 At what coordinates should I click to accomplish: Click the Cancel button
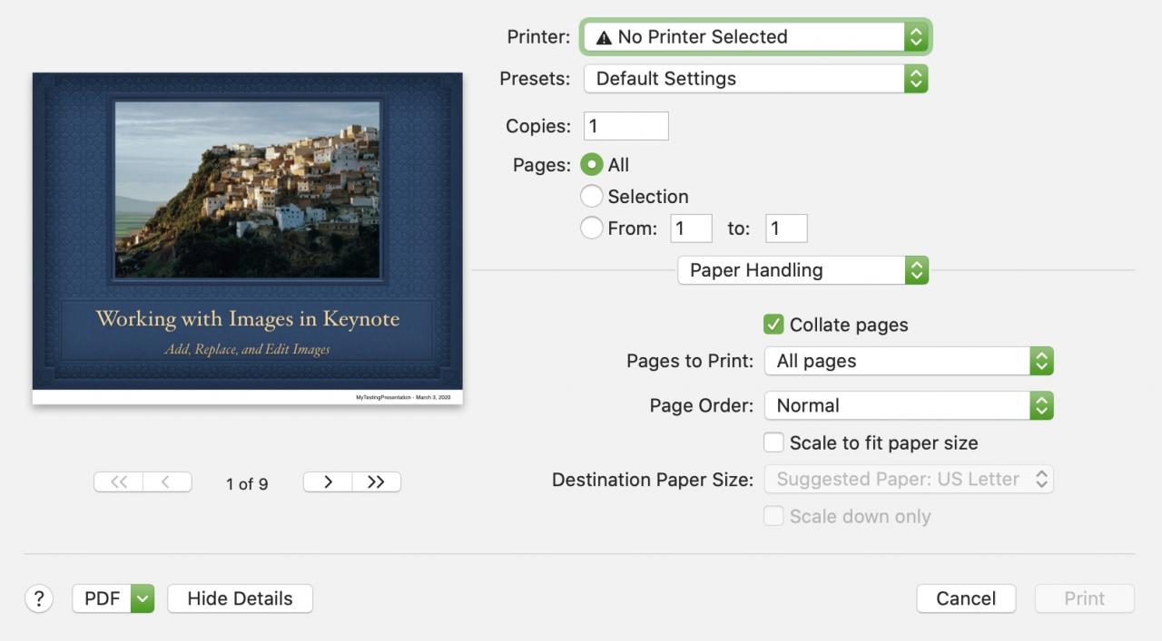[966, 598]
